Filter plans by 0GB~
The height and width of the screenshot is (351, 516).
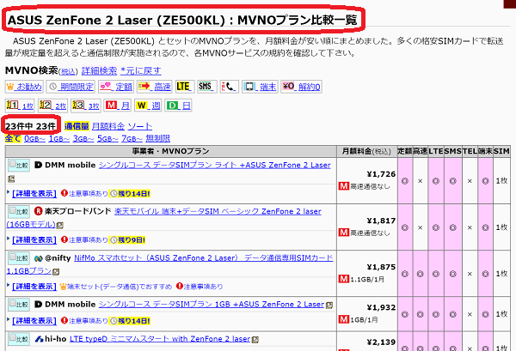[x=34, y=138]
